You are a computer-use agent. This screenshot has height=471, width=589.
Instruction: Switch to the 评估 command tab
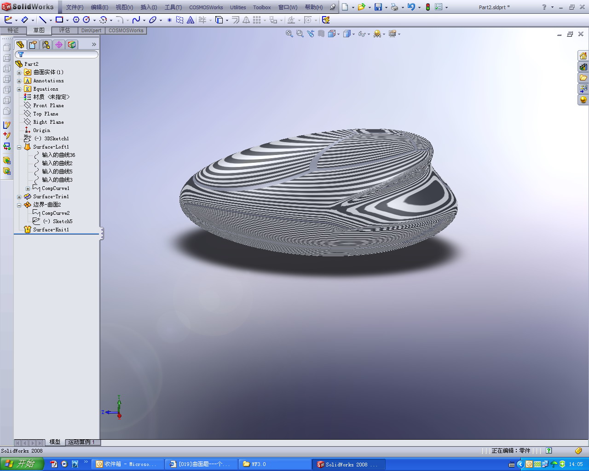coord(64,30)
